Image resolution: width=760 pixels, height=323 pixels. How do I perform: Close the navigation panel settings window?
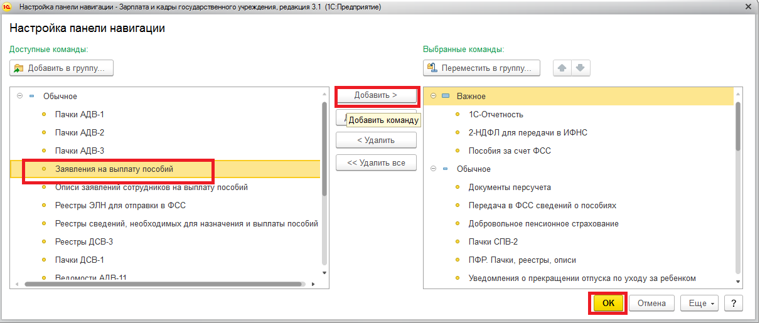(748, 7)
